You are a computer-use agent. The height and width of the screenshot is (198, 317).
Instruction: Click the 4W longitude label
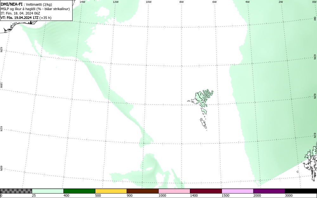pos(248,2)
